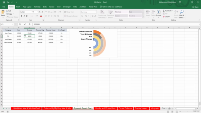Activate Format Painter
The width and height of the screenshot is (201, 113).
(x=12, y=17)
